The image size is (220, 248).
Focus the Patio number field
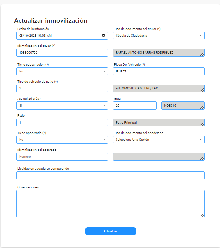tap(62, 123)
